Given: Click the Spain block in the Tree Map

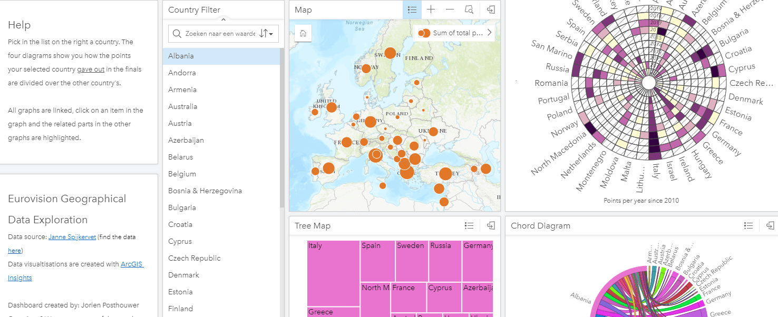Looking at the screenshot, I should click(377, 261).
